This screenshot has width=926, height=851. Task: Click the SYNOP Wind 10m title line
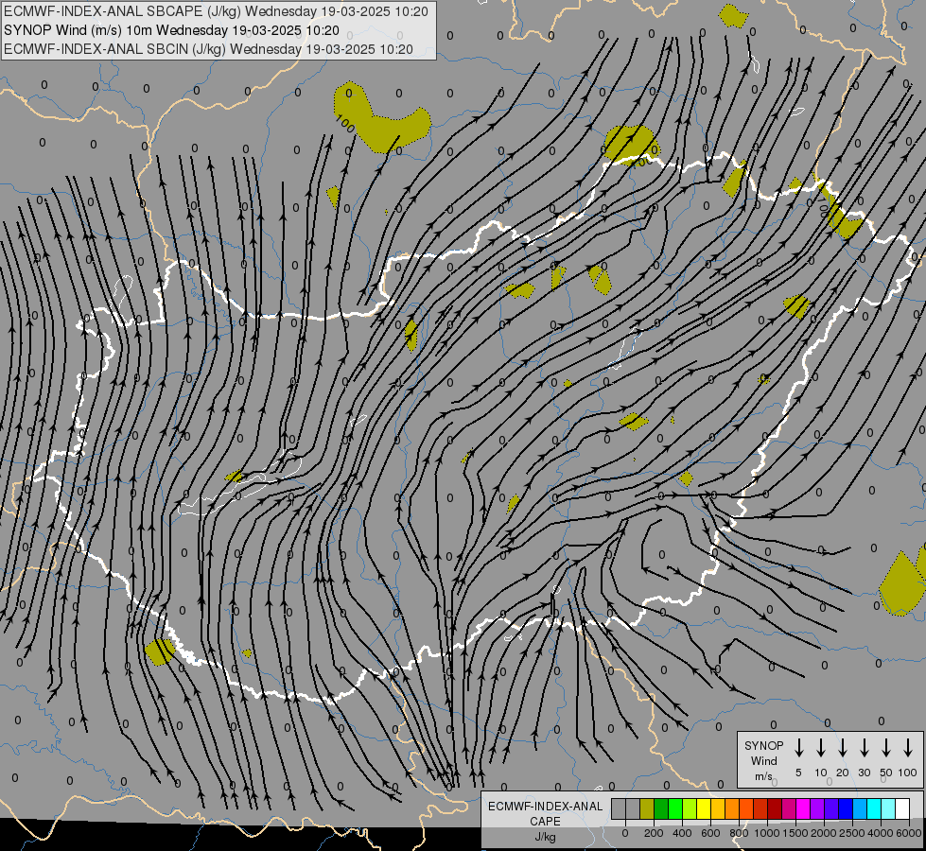coord(172,30)
